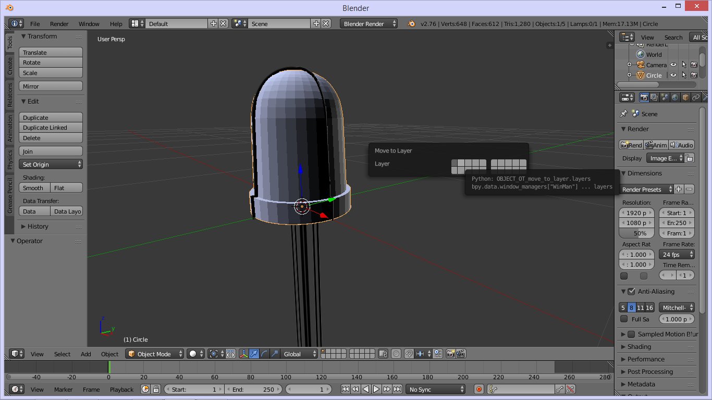Enable Full Sample checkbox
712x400 pixels.
[x=624, y=319]
